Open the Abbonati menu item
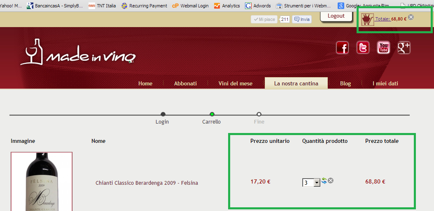Screen dimensions: 434x211 185,83
